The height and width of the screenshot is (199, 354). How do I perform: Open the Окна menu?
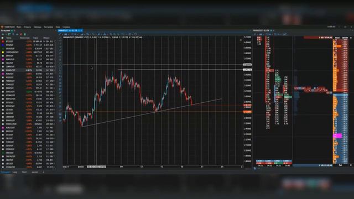point(58,27)
